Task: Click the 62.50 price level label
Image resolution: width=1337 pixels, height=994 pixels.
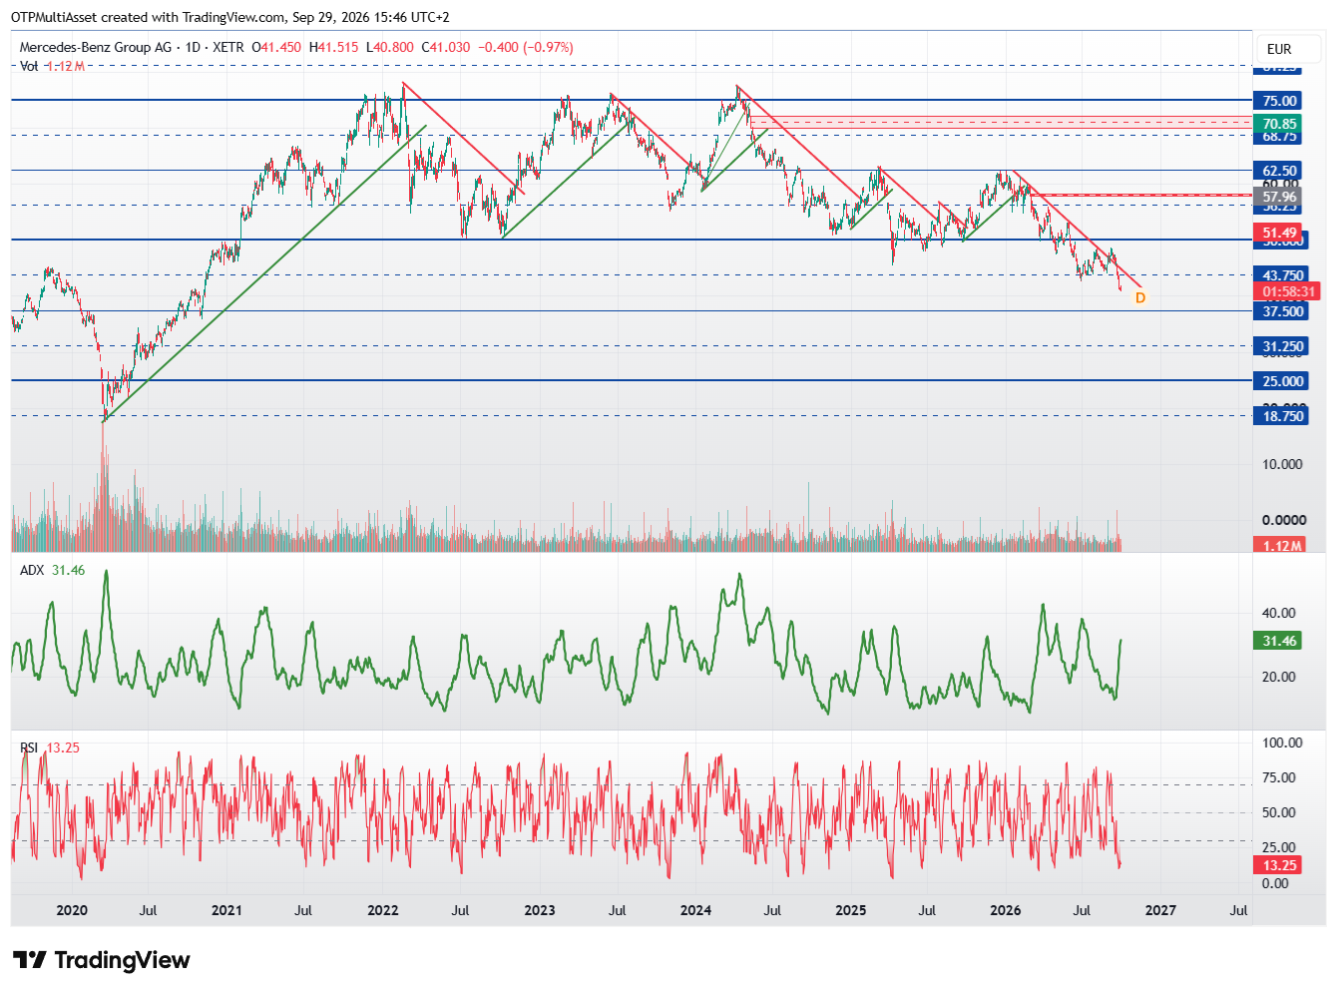Action: point(1279,171)
